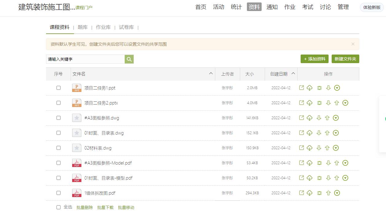Select the checkbox for #A3图框参照.dwg
This screenshot has height=224, width=386.
(58, 118)
